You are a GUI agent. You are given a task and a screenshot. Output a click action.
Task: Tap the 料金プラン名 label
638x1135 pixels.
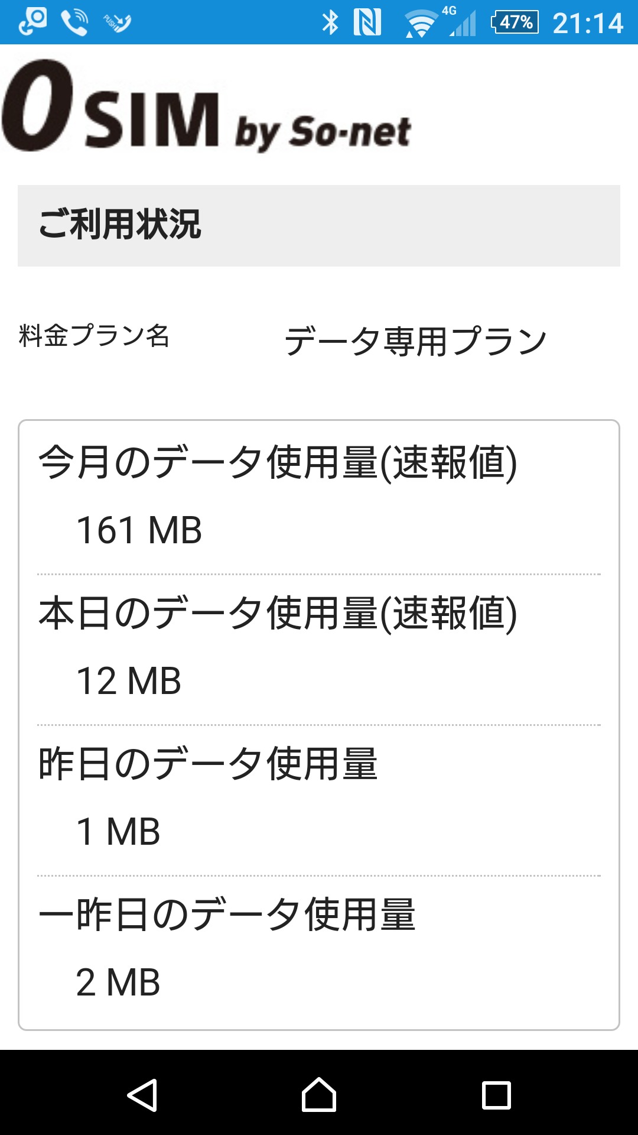pyautogui.click(x=94, y=336)
